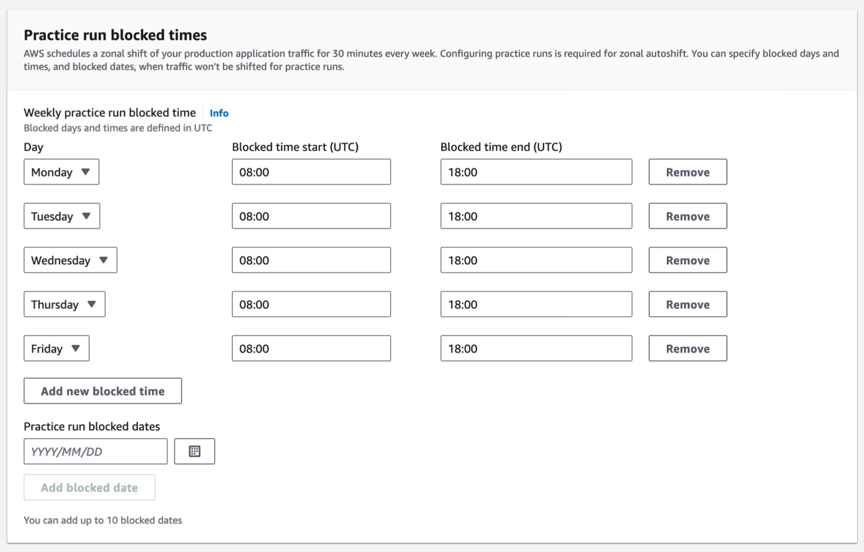Screen dimensions: 864x552
Task: Focus Friday blocked time start field
Action: pos(312,348)
